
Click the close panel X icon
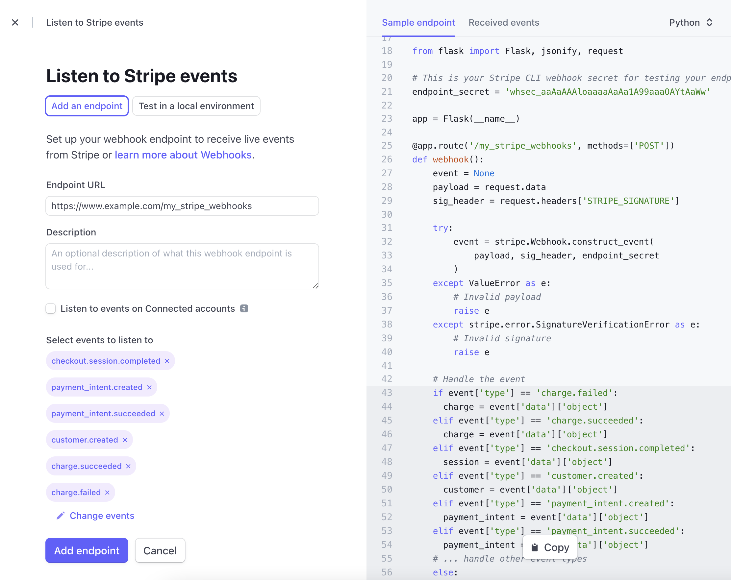[15, 23]
